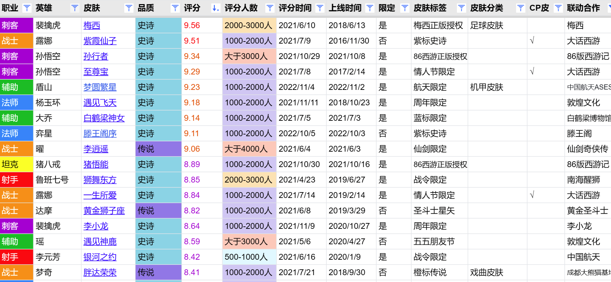Select the 联动合作 column header
611x282 pixels.
[584, 8]
